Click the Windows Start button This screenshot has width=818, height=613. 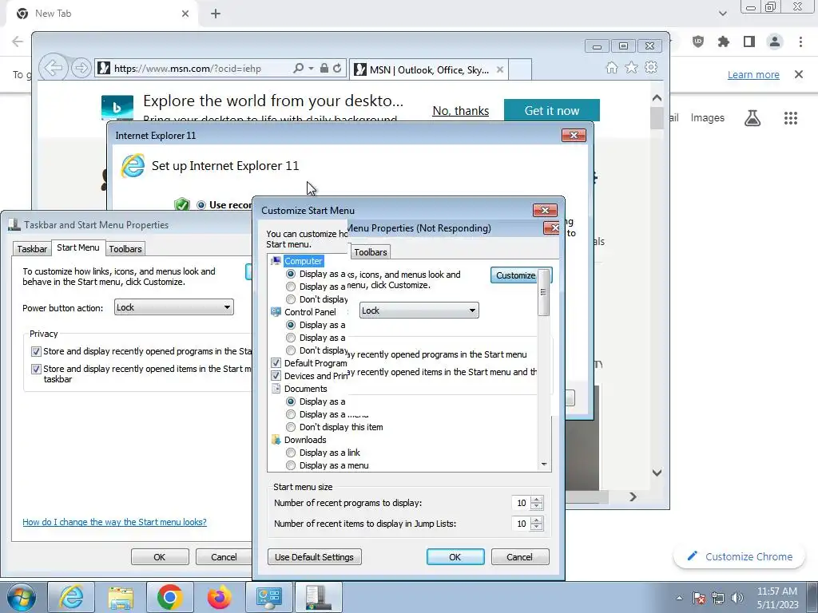pyautogui.click(x=21, y=597)
